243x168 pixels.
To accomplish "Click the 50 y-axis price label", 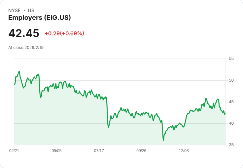I will coord(231,80).
